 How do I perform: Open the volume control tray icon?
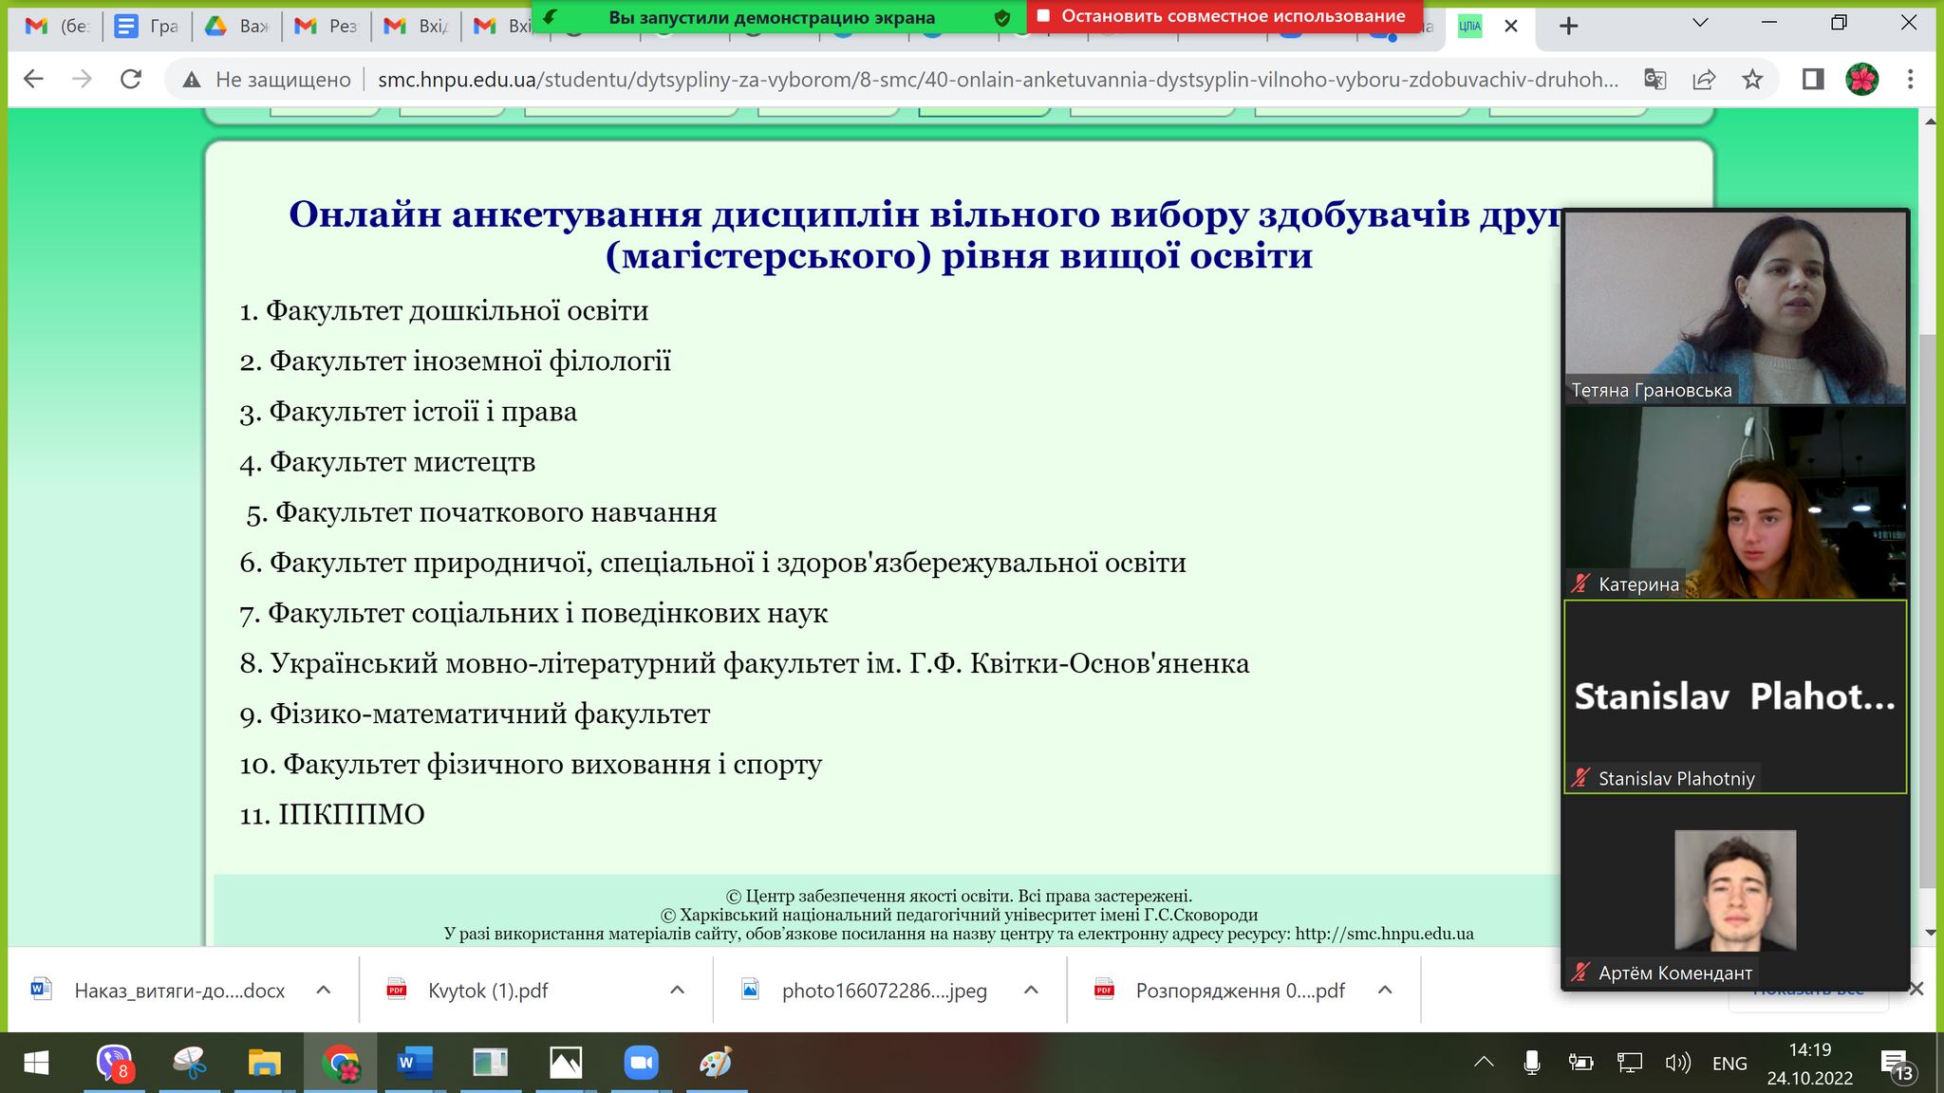[1678, 1063]
